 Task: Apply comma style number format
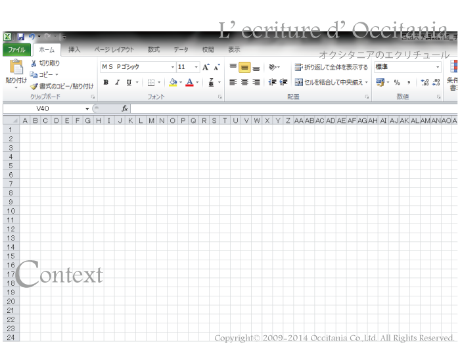point(409,82)
